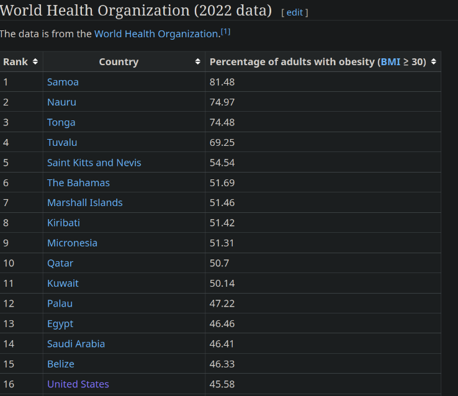This screenshot has height=396, width=458.
Task: Open the Nauru country link
Action: (x=61, y=102)
